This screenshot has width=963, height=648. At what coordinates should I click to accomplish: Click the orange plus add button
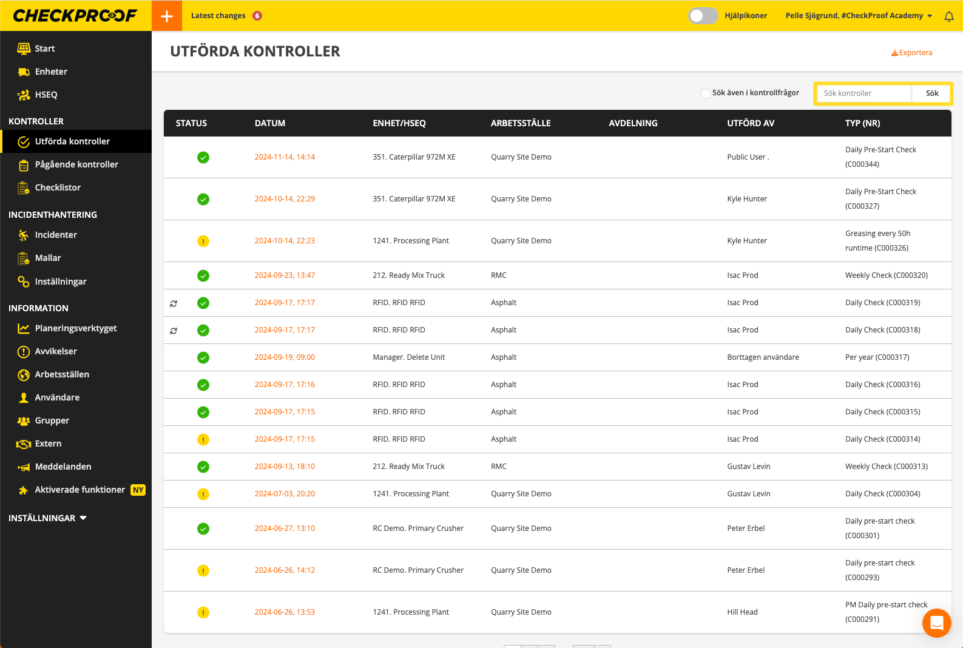[167, 16]
